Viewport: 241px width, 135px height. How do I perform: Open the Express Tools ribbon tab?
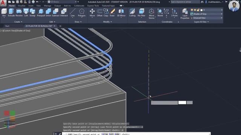(x=93, y=6)
